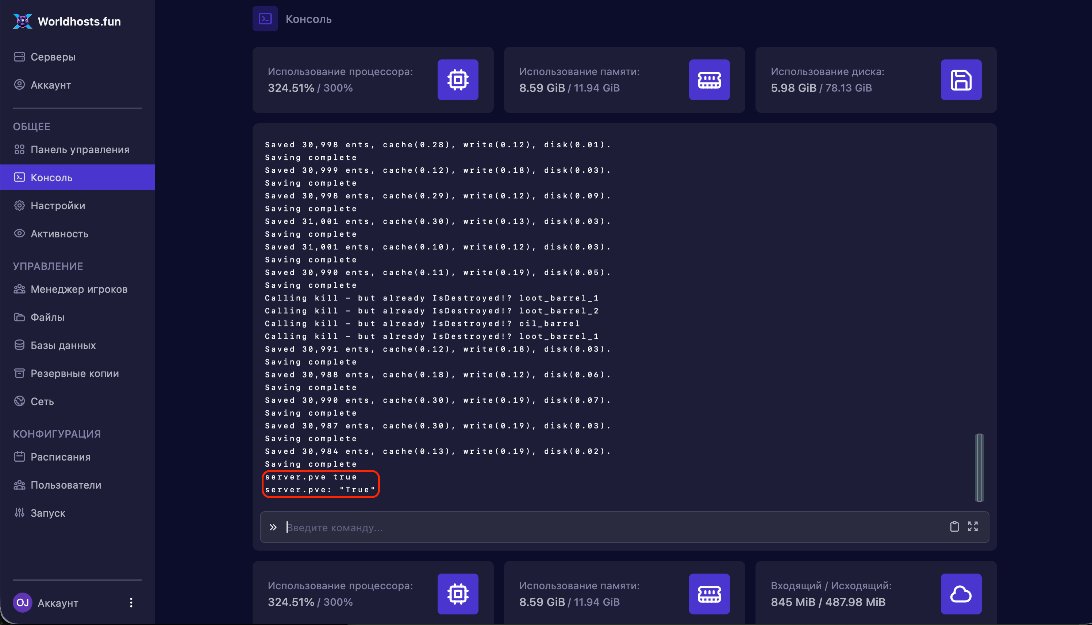Open the Активность page

tap(77, 233)
